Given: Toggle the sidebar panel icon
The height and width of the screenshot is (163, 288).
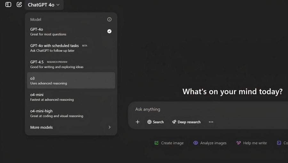Looking at the screenshot, I should click(8, 4).
